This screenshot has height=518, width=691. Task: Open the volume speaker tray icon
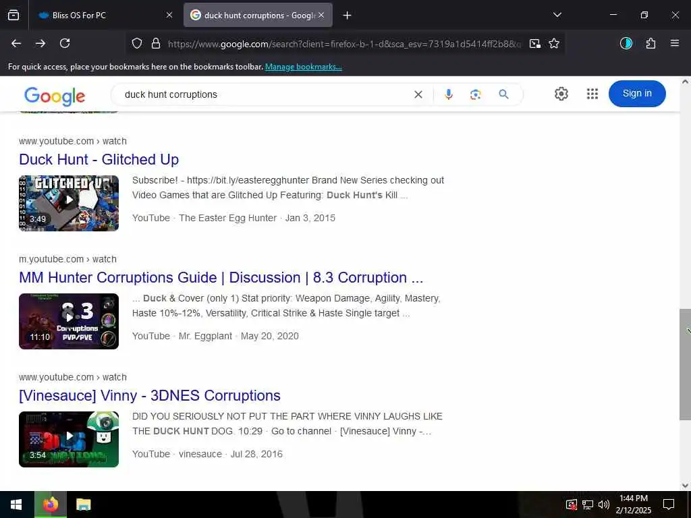pyautogui.click(x=604, y=505)
